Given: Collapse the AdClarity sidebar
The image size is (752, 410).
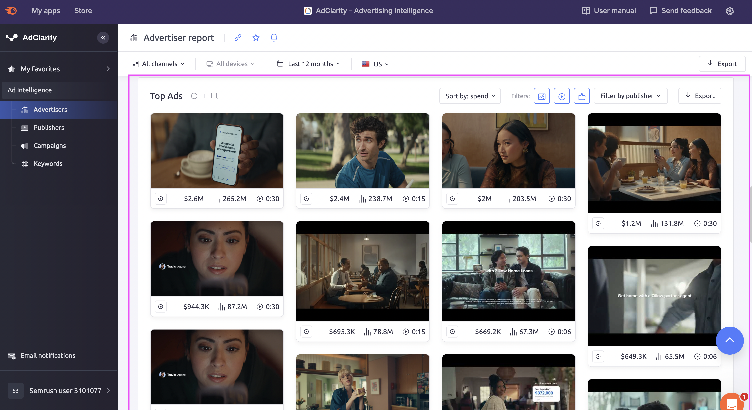Looking at the screenshot, I should pyautogui.click(x=103, y=38).
